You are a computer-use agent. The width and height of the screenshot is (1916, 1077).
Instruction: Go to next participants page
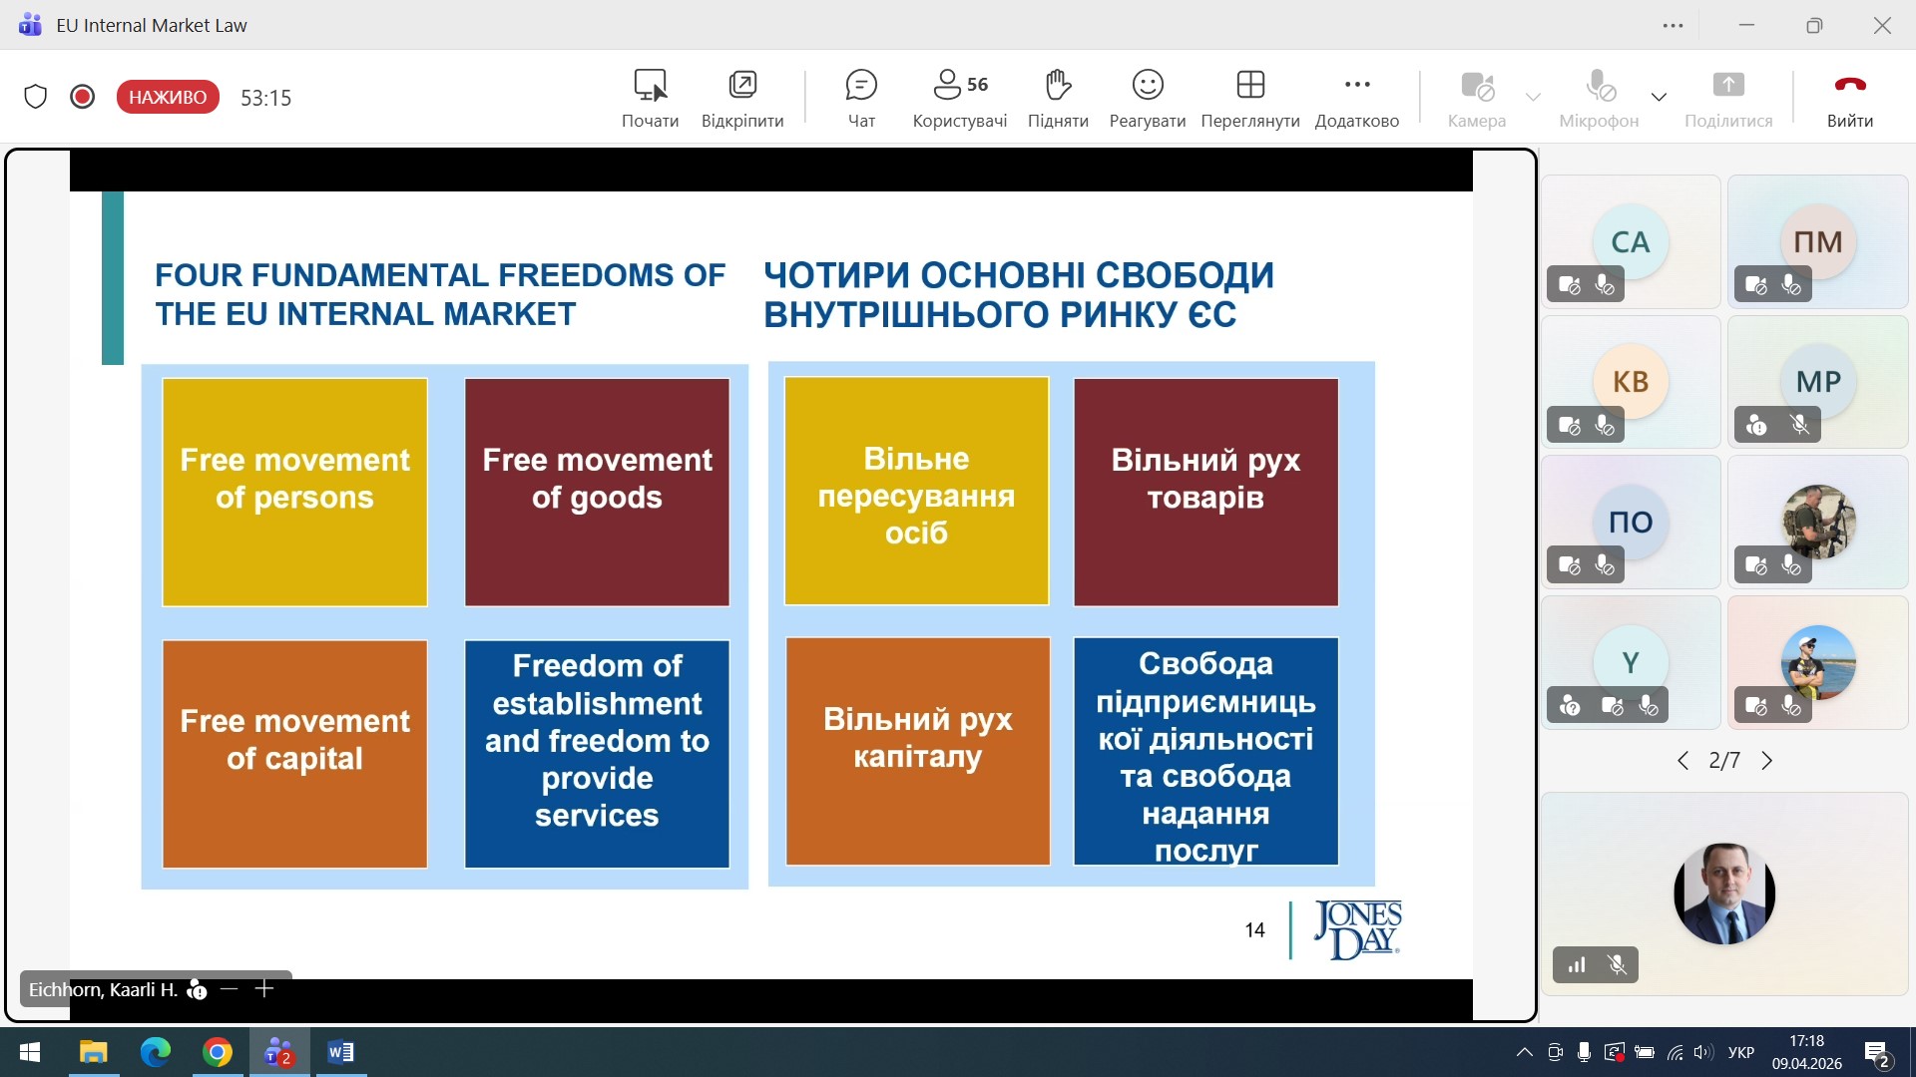coord(1767,761)
